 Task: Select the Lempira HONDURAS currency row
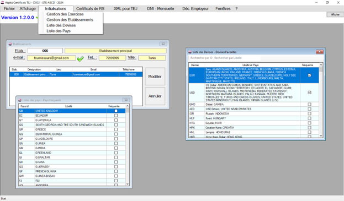coord(253,132)
